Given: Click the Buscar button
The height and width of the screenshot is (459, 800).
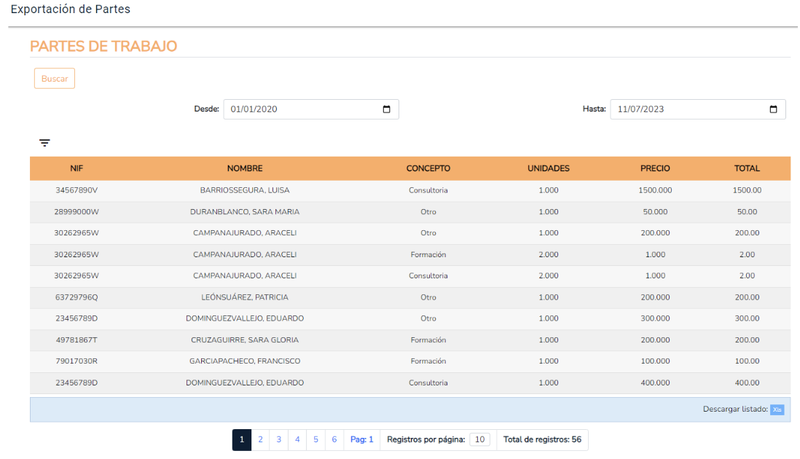Looking at the screenshot, I should [x=55, y=79].
